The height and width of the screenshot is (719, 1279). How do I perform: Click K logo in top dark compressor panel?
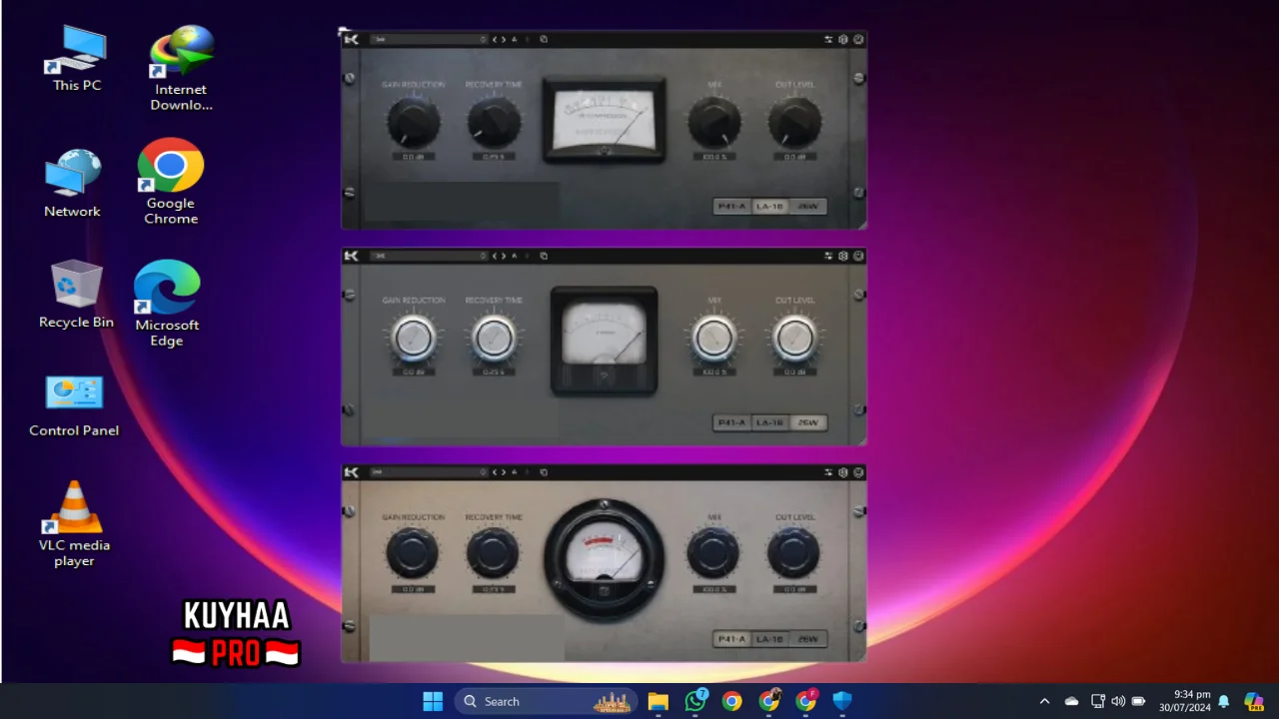(352, 39)
